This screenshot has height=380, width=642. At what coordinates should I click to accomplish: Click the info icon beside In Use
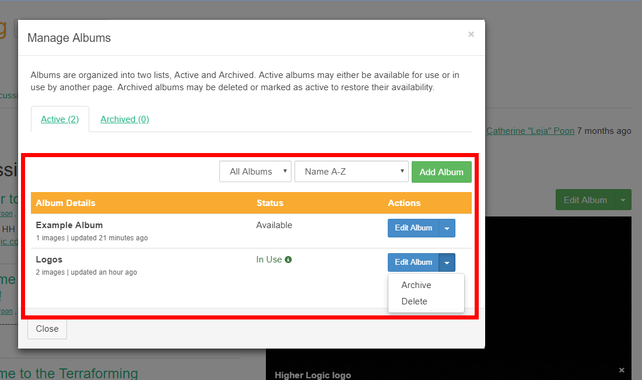point(288,260)
